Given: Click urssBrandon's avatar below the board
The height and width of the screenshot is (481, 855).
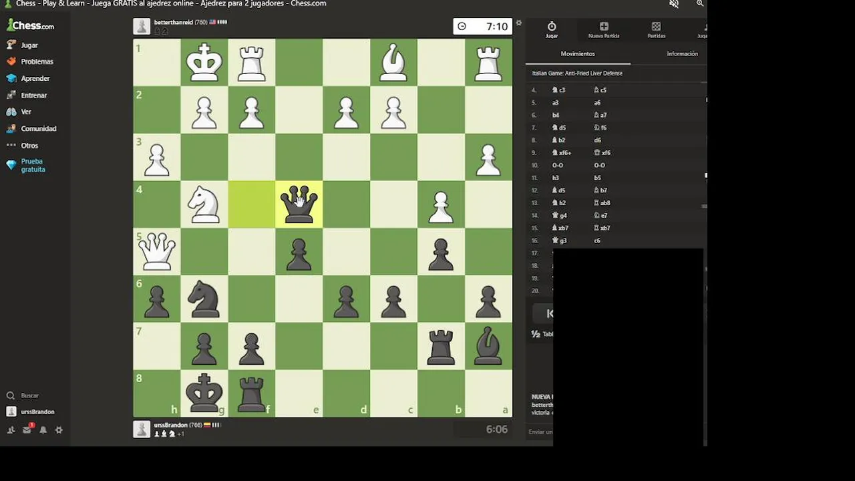Looking at the screenshot, I should click(142, 429).
